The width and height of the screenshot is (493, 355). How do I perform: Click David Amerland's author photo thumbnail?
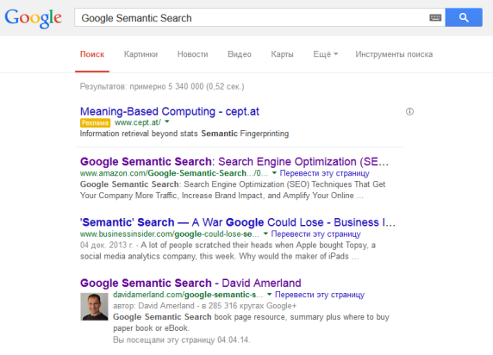tap(94, 307)
